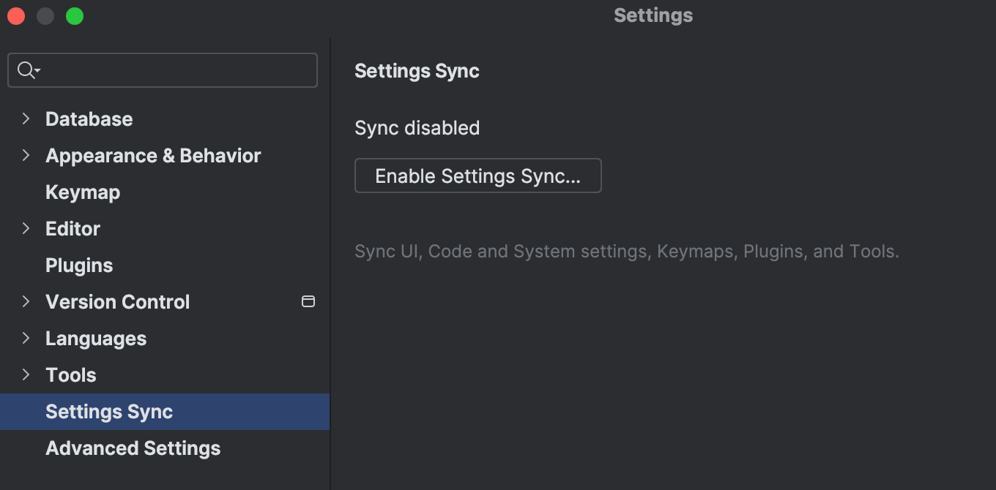Expand the Languages settings category

[26, 338]
